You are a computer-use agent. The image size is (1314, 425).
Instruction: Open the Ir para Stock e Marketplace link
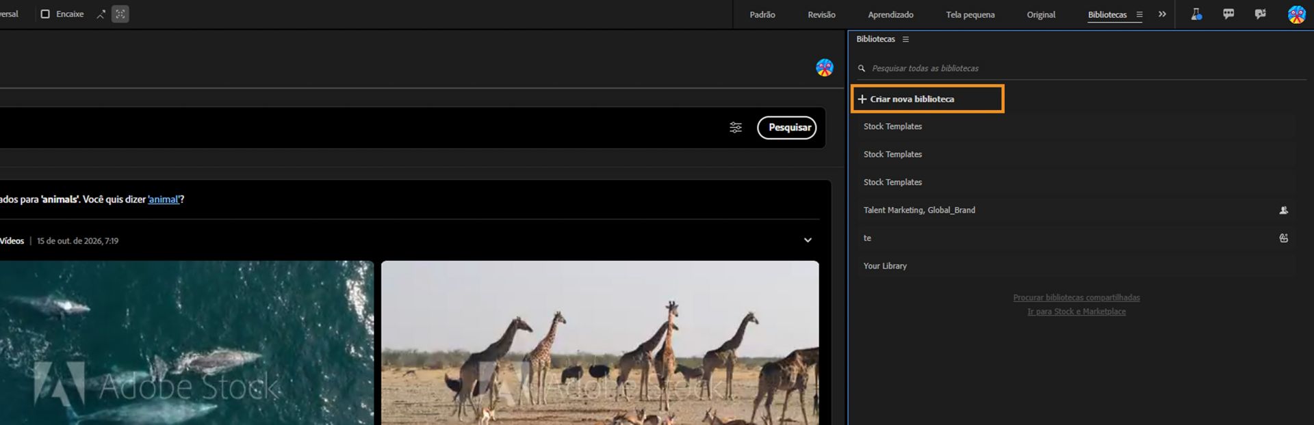coord(1077,312)
